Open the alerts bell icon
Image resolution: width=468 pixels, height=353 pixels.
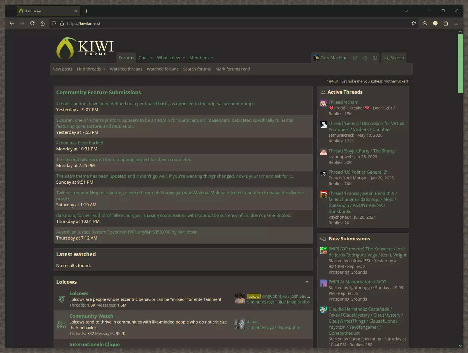365,58
